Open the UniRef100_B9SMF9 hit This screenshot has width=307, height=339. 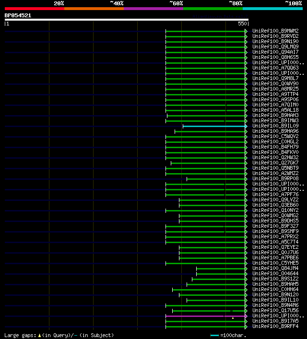(x=275, y=231)
